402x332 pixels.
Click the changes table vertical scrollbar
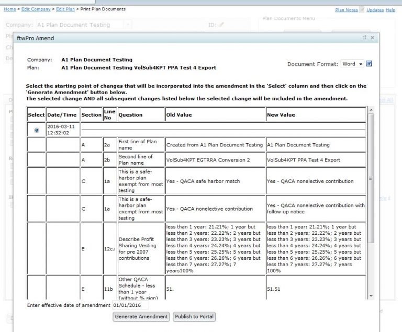[371, 178]
